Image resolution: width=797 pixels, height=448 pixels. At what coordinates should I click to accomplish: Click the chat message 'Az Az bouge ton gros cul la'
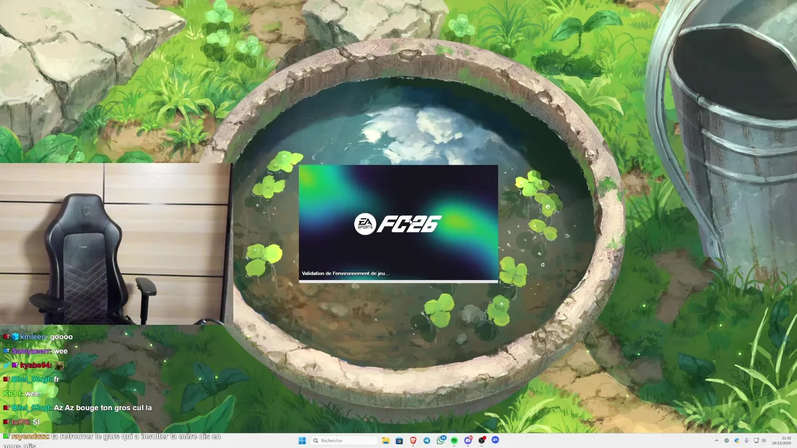click(x=103, y=408)
